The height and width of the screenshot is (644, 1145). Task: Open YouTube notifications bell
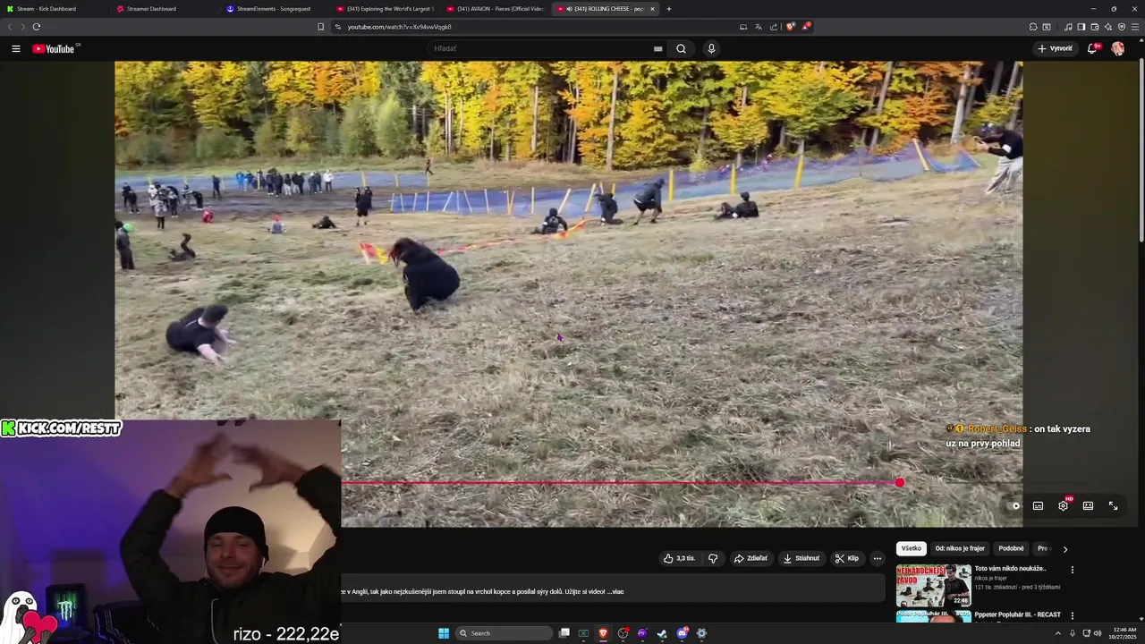(1092, 48)
